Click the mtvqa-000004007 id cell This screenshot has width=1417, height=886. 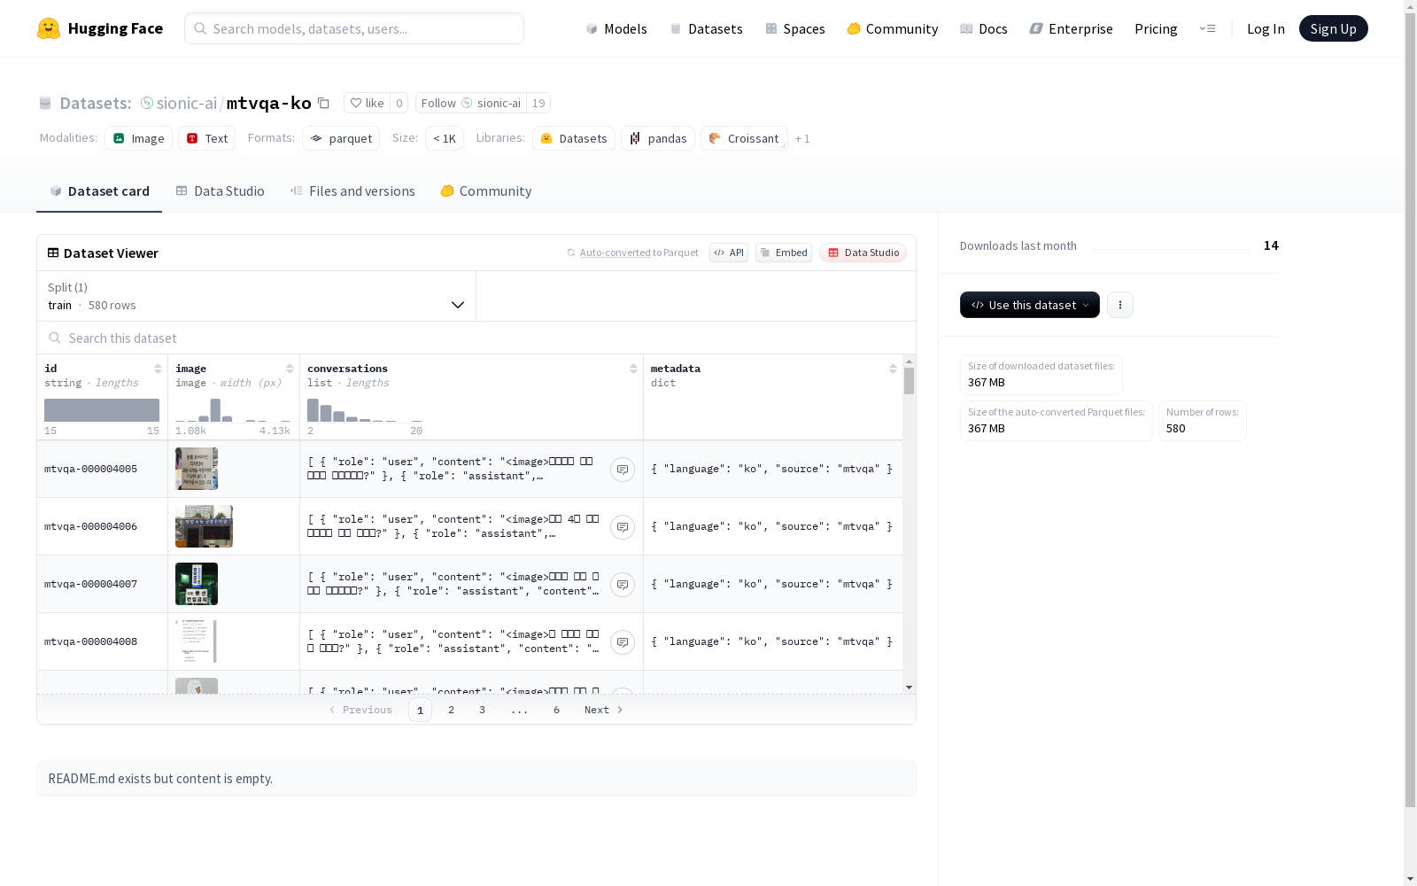[x=102, y=585]
